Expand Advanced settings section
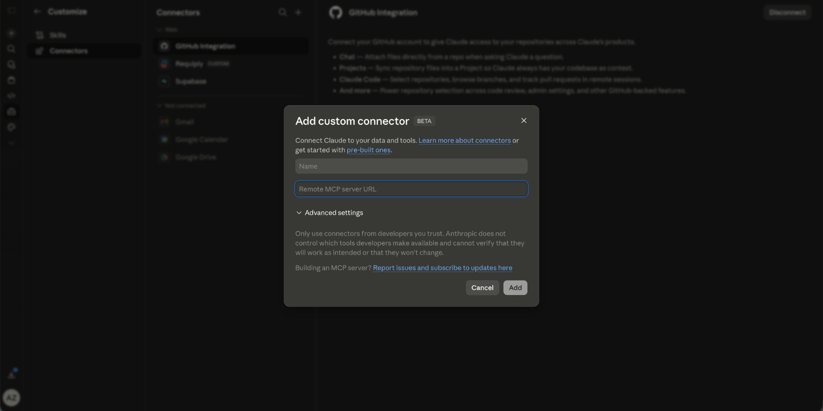The image size is (823, 411). pos(330,213)
